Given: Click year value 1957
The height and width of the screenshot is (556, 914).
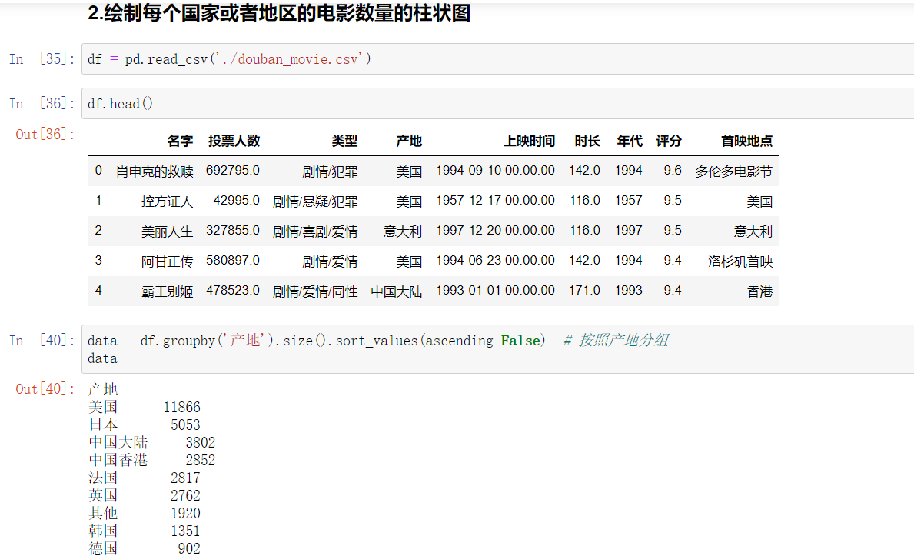Looking at the screenshot, I should [628, 200].
